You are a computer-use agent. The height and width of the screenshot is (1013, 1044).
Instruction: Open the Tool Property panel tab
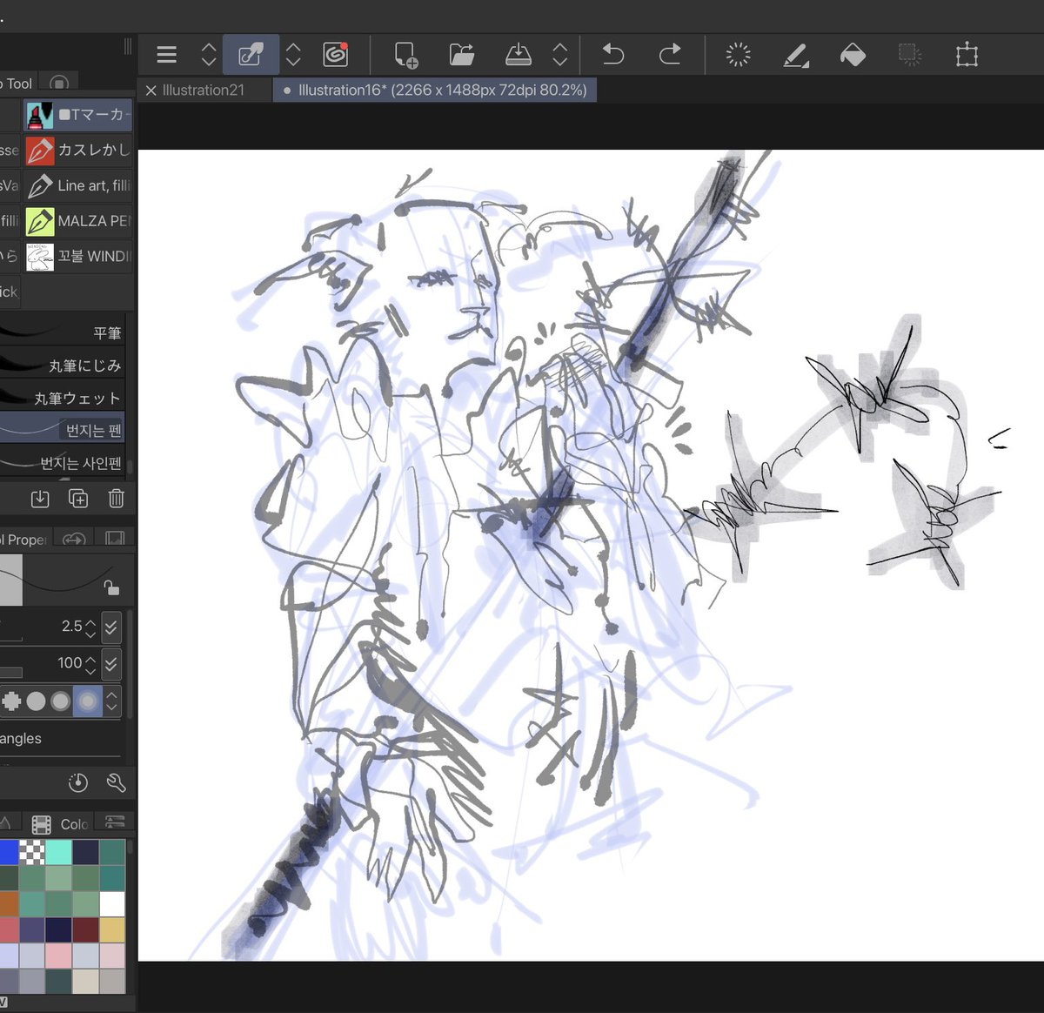pyautogui.click(x=24, y=540)
